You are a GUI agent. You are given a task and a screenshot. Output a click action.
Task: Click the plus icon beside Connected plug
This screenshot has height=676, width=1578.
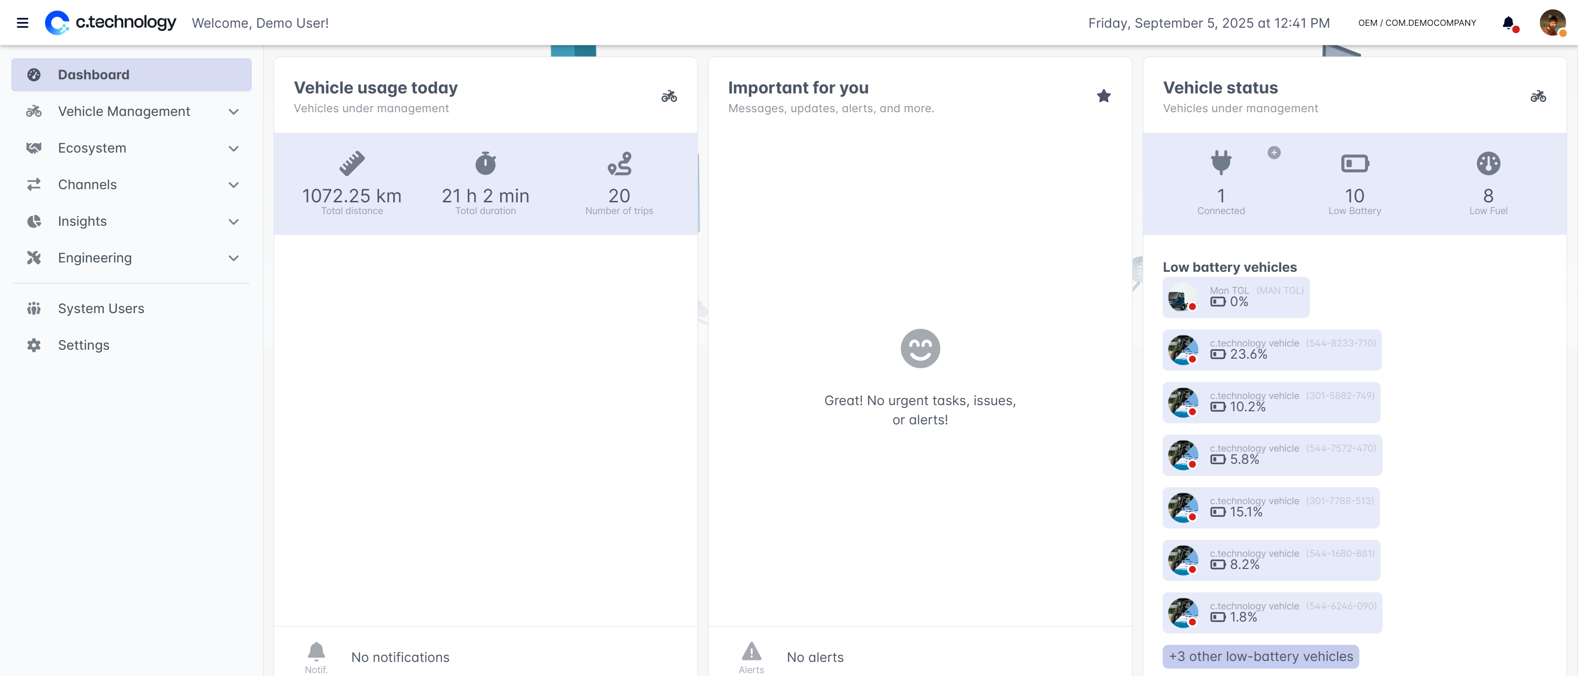(x=1274, y=153)
